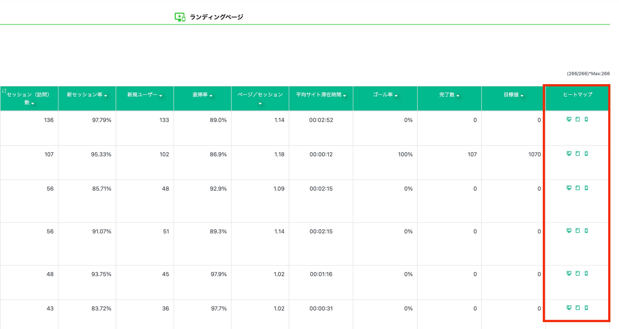Open tablet heatmap for the 85.71% row
This screenshot has width=619, height=329.
578,188
